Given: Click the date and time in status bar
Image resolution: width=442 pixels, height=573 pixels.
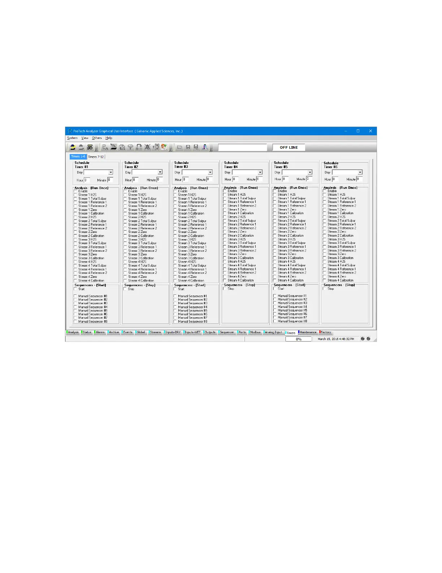Looking at the screenshot, I should 336,339.
